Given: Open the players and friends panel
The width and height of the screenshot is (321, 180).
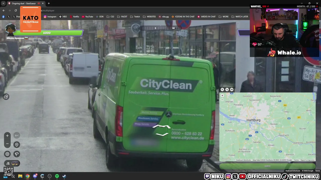Looking at the screenshot, I should pyautogui.click(x=12, y=163).
